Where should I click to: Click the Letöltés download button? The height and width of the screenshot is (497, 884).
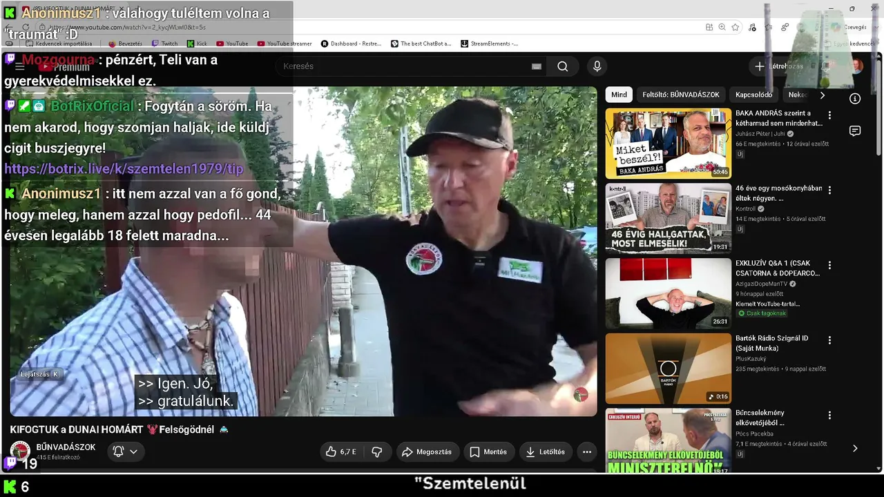[546, 452]
